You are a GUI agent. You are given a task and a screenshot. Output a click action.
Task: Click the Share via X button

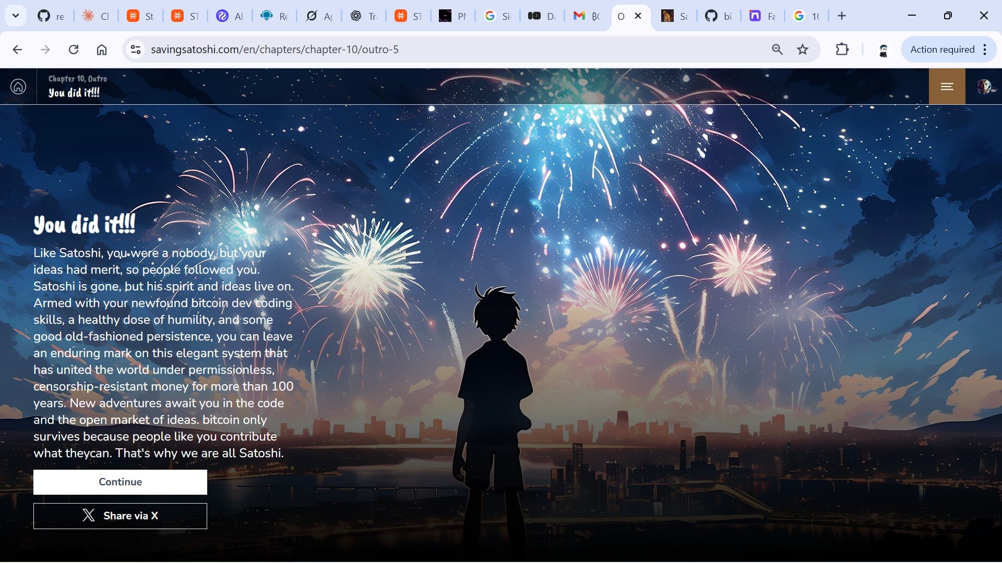pyautogui.click(x=120, y=516)
